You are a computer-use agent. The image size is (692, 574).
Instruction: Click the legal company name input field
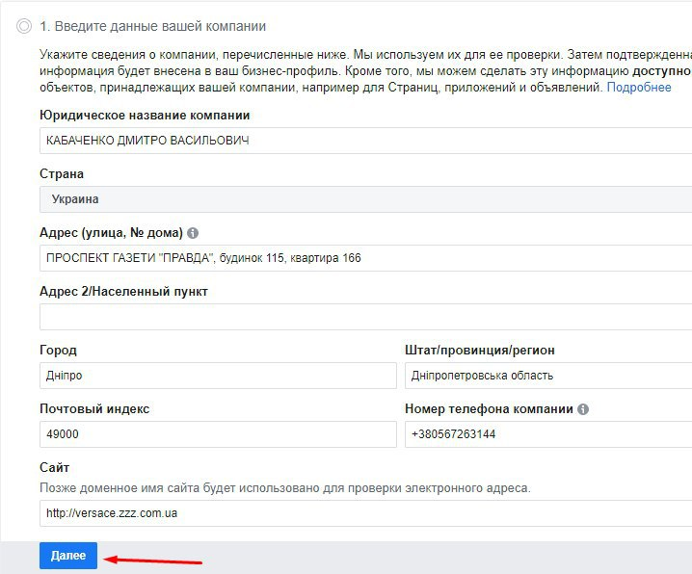tap(366, 141)
